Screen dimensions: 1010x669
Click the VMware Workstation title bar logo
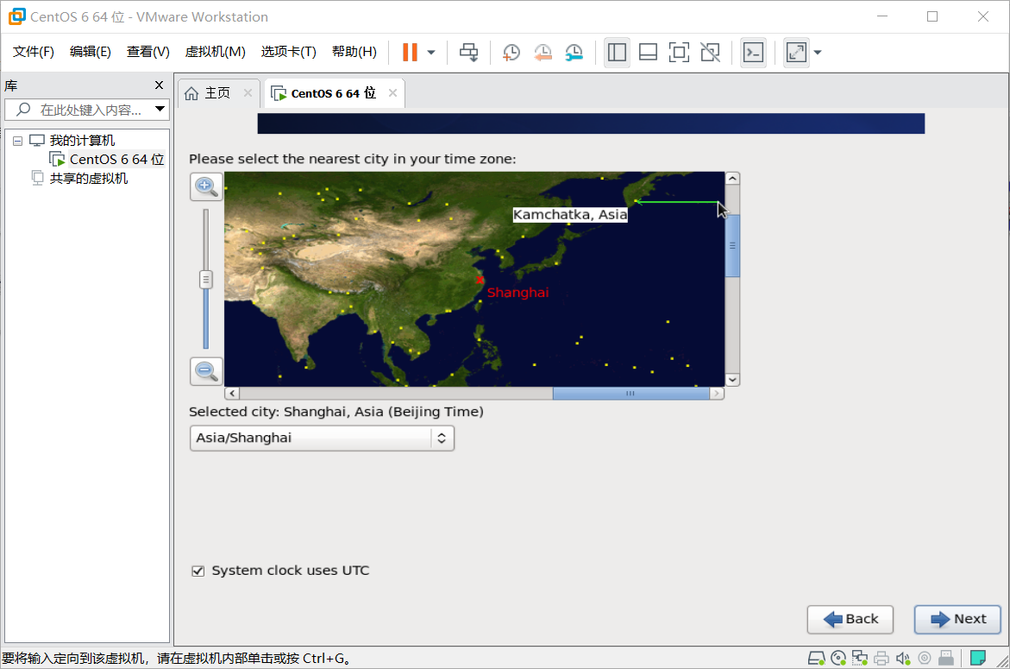pyautogui.click(x=17, y=16)
